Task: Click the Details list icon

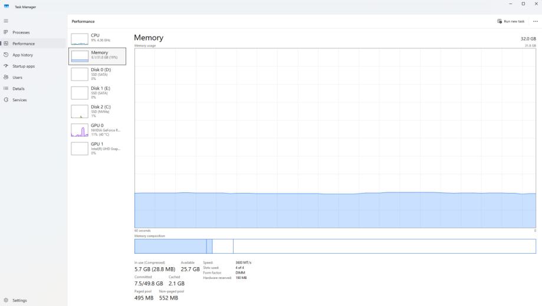Action: click(6, 88)
